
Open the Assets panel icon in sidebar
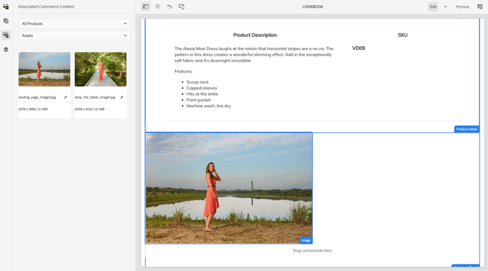tap(6, 6)
